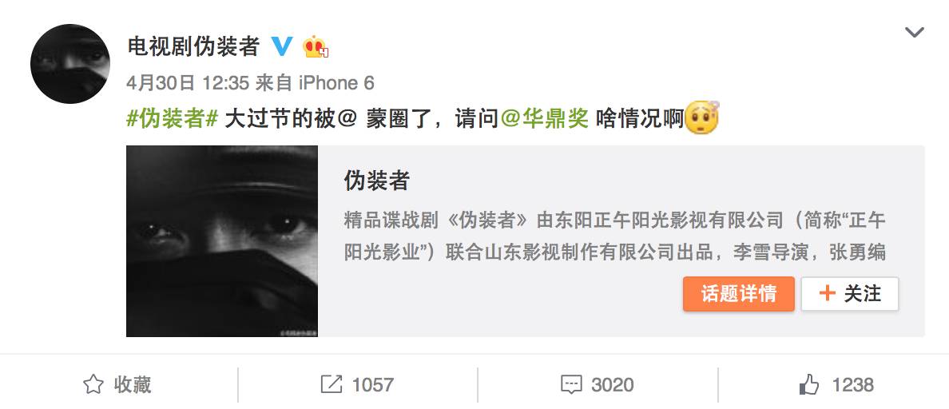Click the shocked face emoji
The image size is (949, 409).
click(701, 117)
